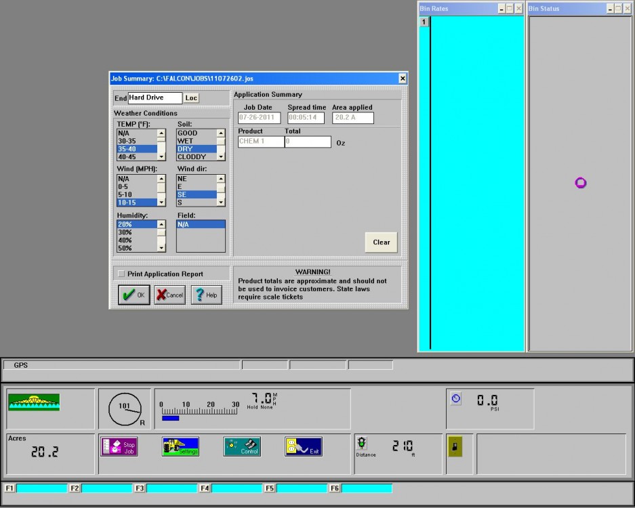Open the Control icon button
This screenshot has width=635, height=508.
[x=242, y=446]
